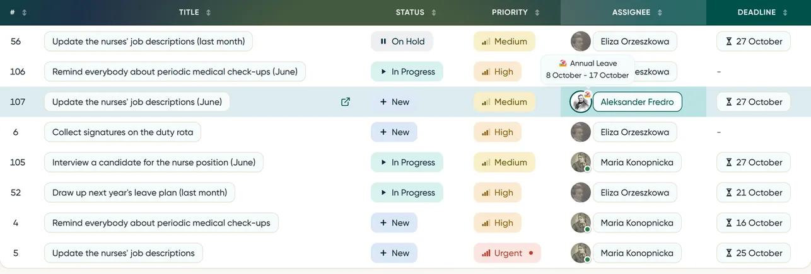Click the Annual Leave tooltip text

pos(593,64)
